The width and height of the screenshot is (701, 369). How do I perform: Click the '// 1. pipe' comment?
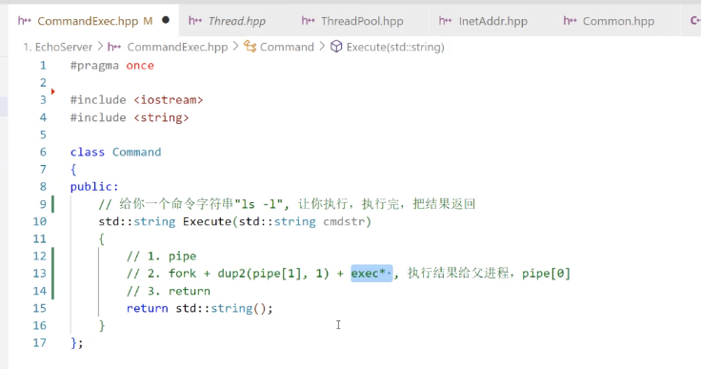tap(161, 256)
